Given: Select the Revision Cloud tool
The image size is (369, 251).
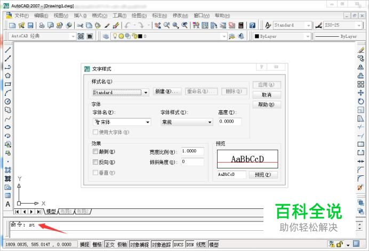Looking at the screenshot, I should tap(8, 110).
